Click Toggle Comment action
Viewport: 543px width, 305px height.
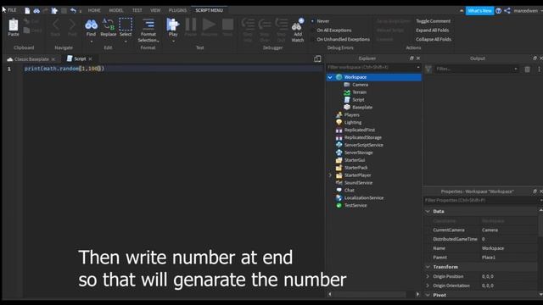pos(434,21)
